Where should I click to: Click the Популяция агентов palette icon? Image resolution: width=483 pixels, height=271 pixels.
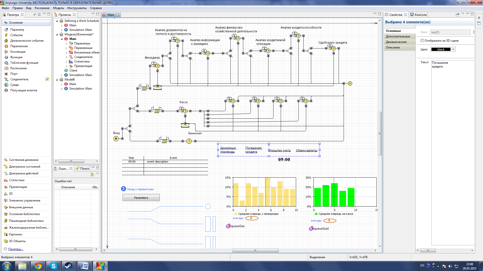coord(6,90)
